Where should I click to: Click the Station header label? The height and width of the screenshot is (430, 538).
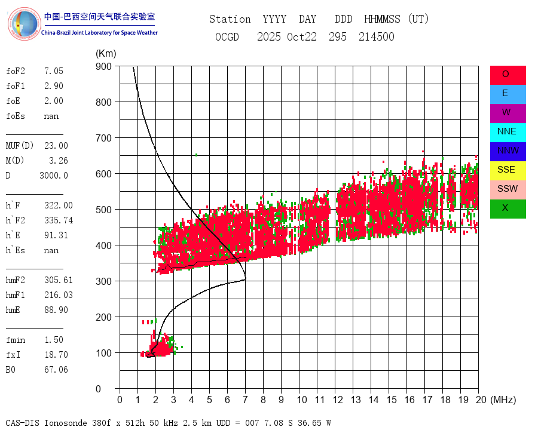[230, 19]
